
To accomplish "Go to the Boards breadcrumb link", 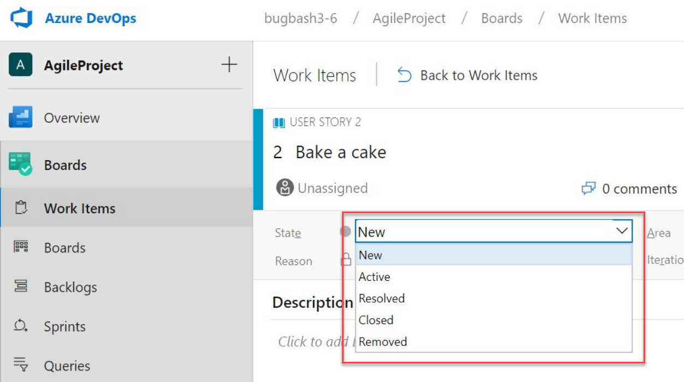I will click(x=502, y=19).
